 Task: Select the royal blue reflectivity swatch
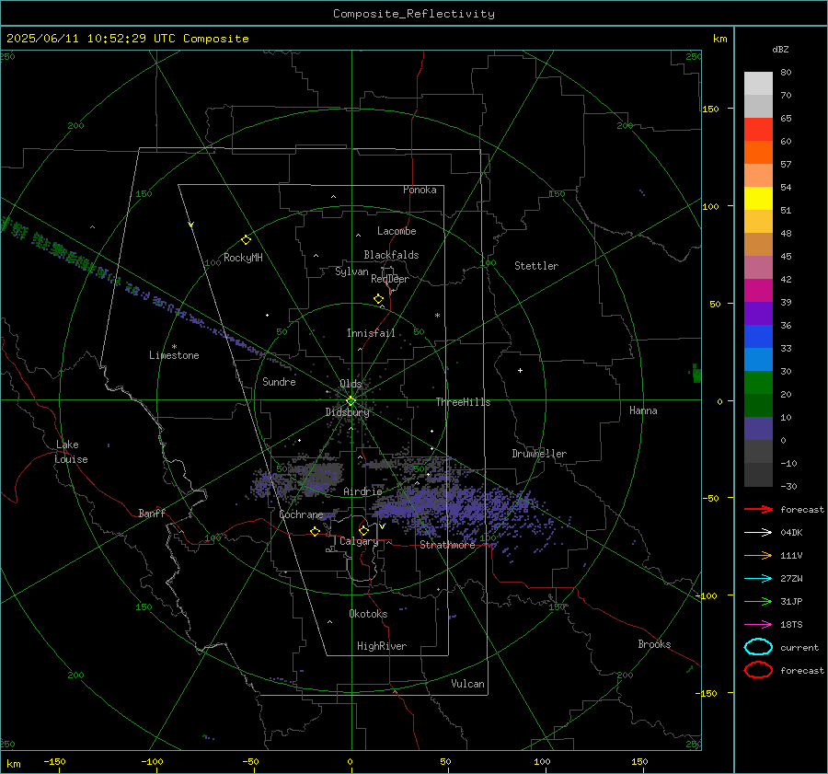[758, 337]
